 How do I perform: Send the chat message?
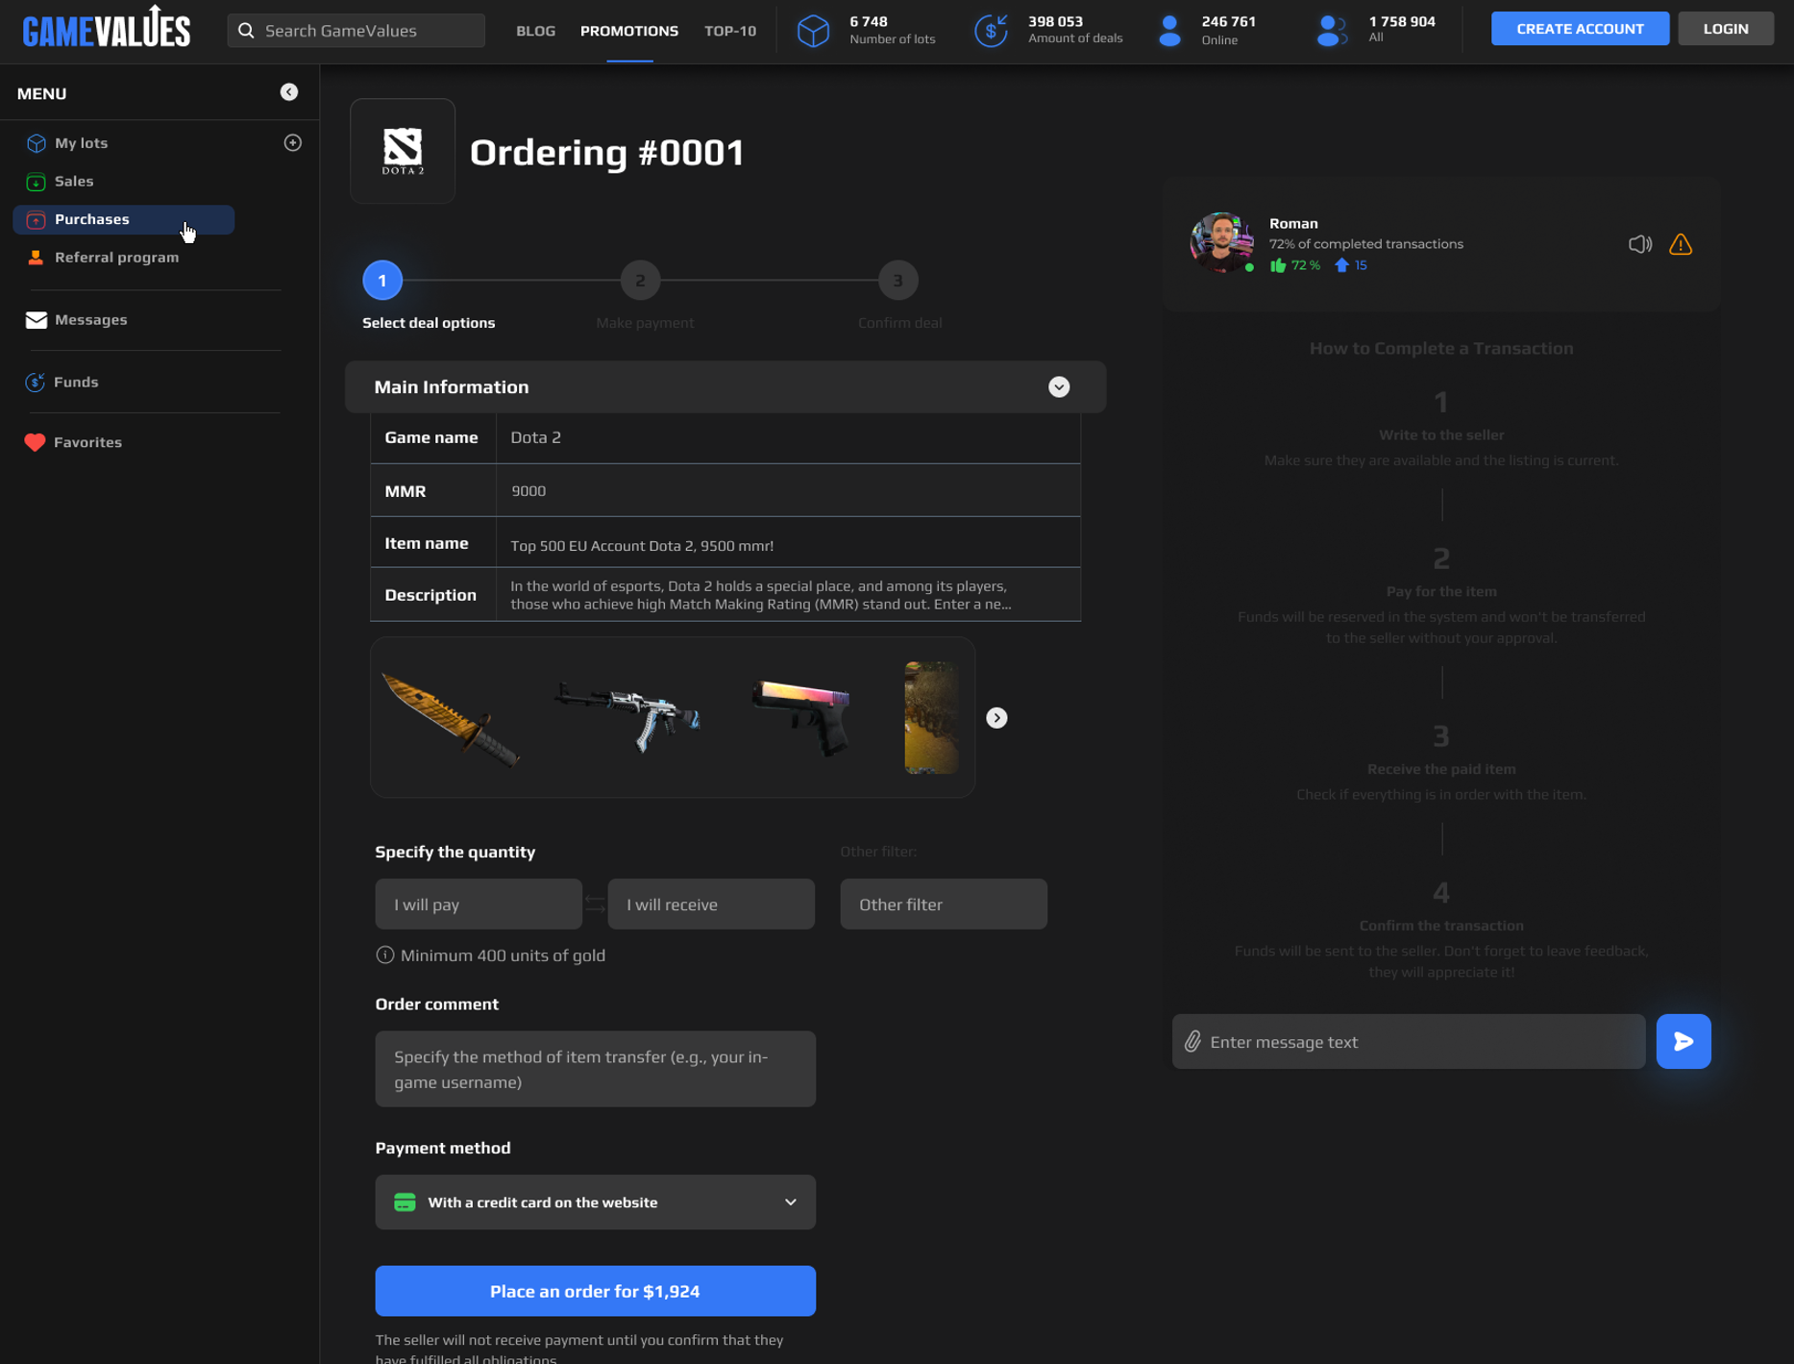[1683, 1041]
